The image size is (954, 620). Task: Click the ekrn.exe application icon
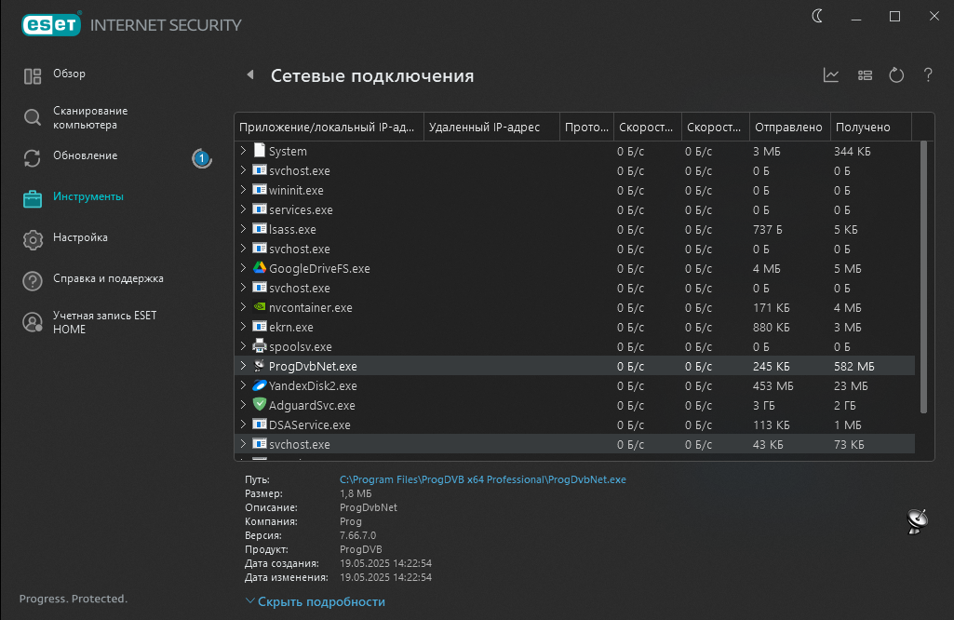[260, 326]
